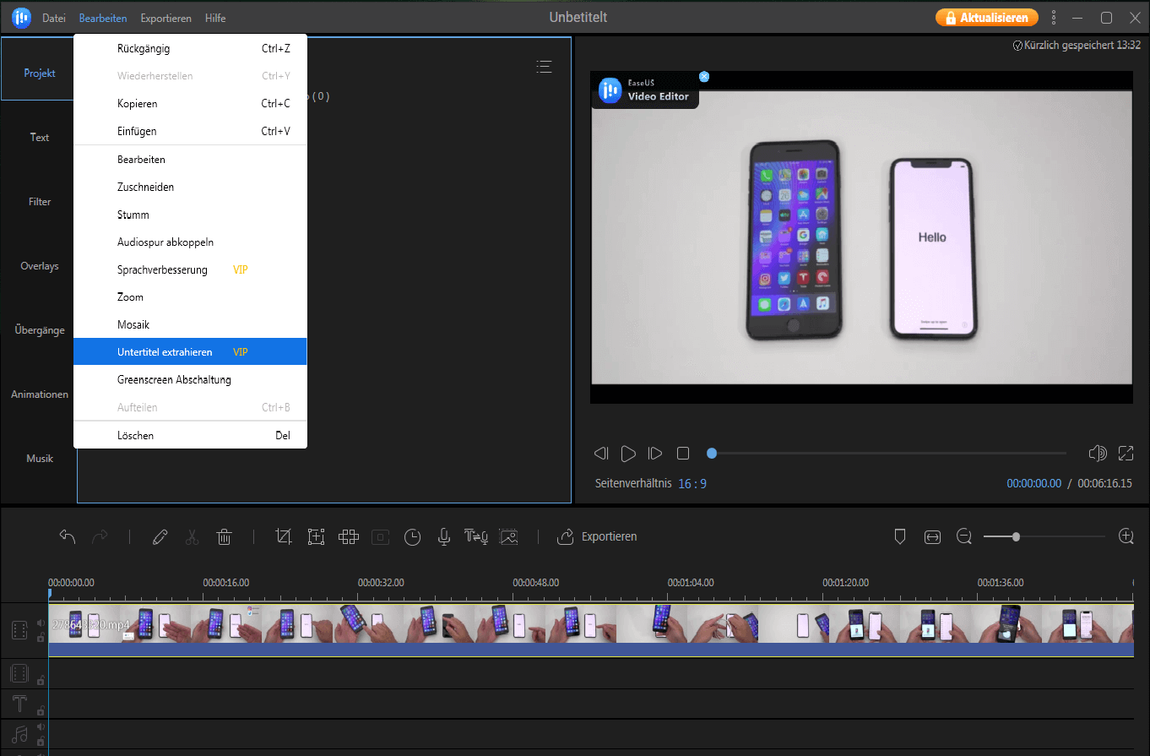The width and height of the screenshot is (1150, 756).
Task: Open the three-dot more options menu
Action: pyautogui.click(x=1054, y=18)
